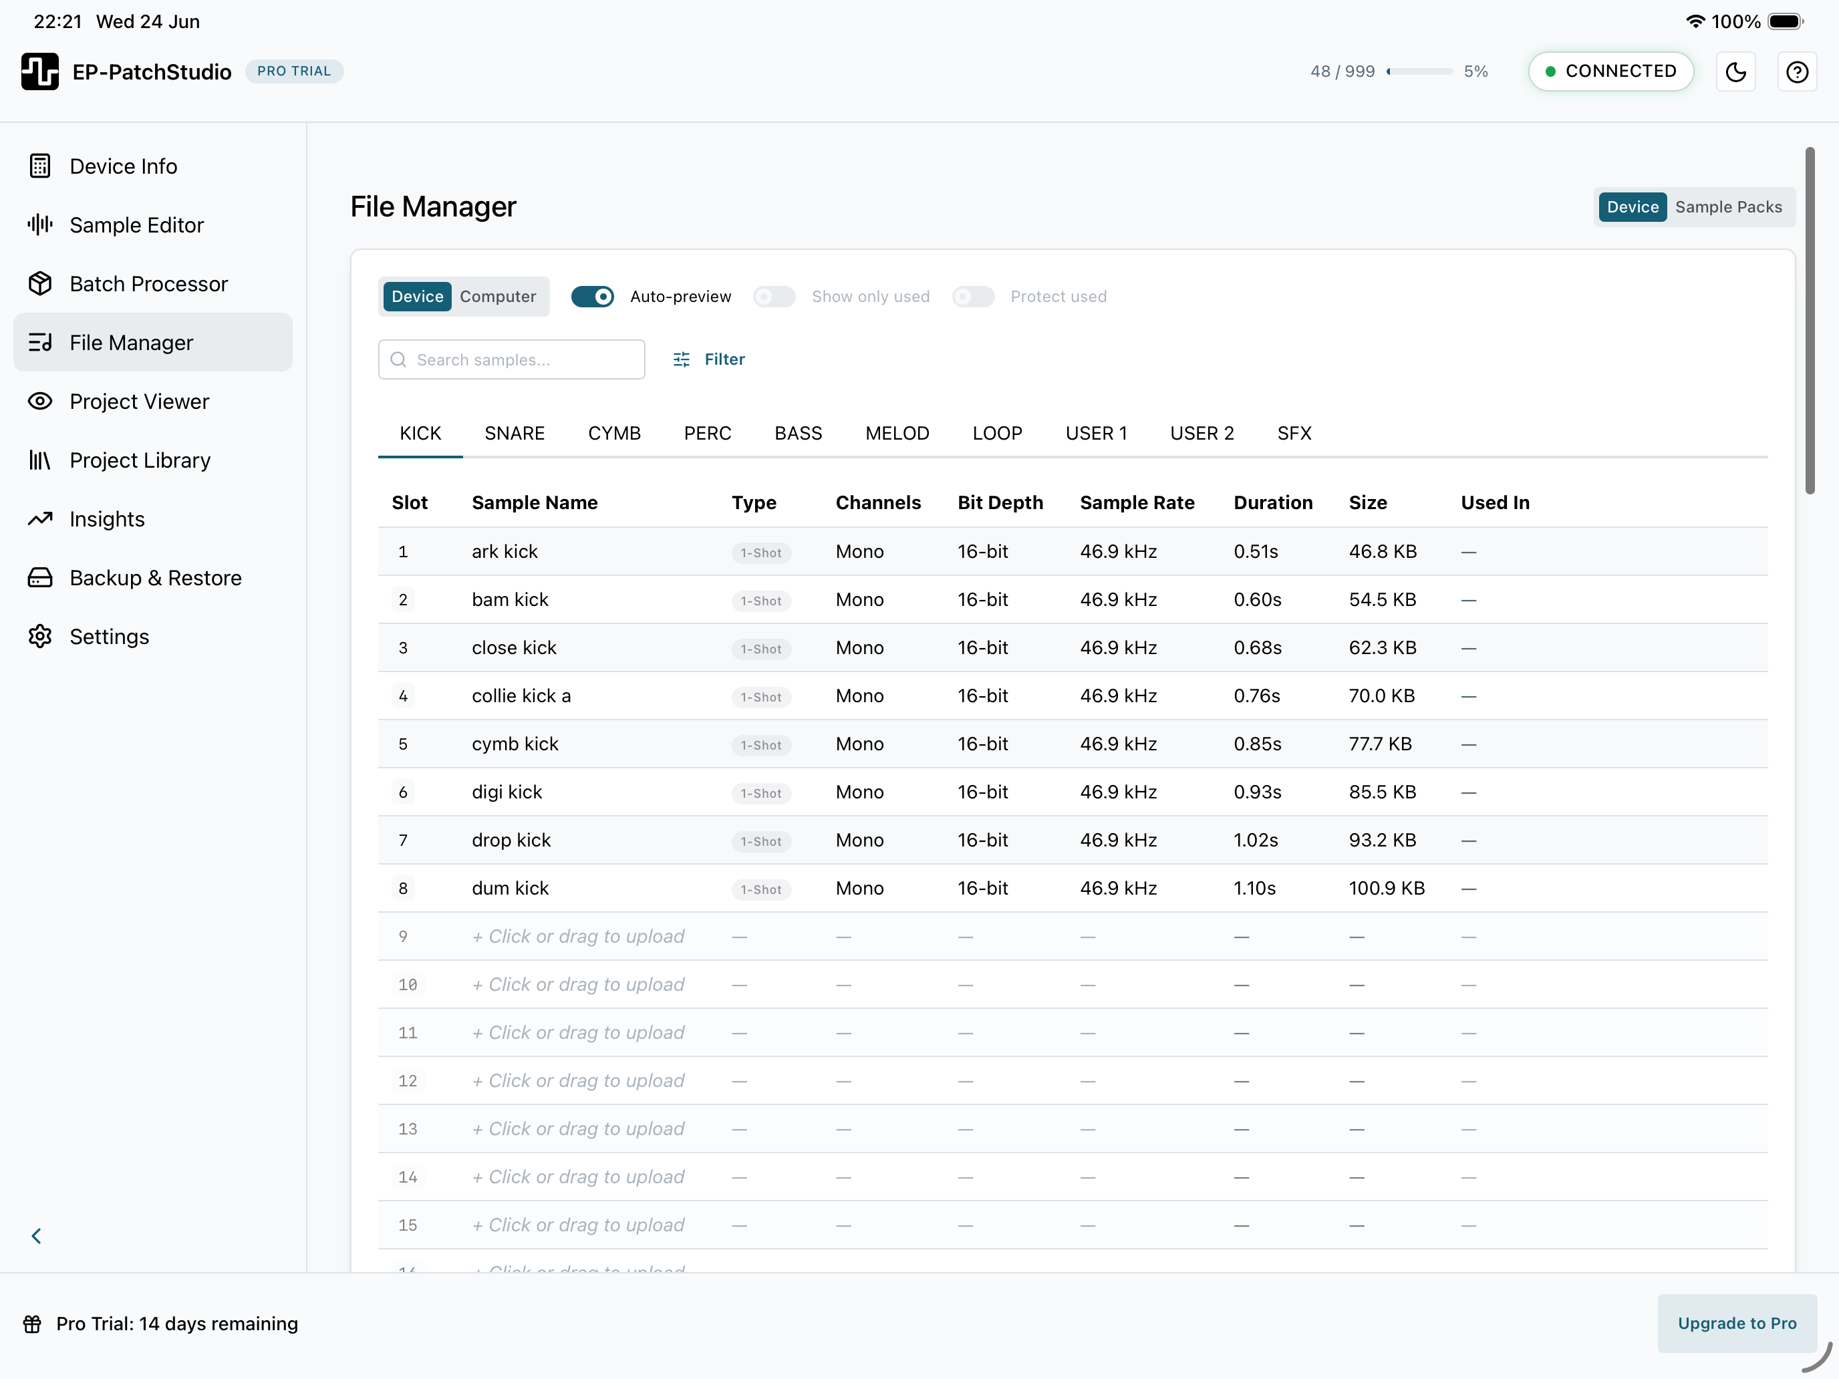This screenshot has width=1839, height=1379.
Task: Click the Size column header
Action: (1368, 502)
